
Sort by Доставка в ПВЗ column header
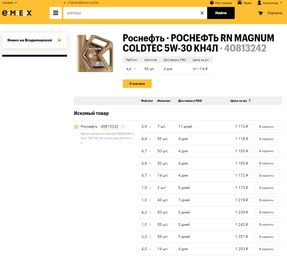tap(190, 101)
